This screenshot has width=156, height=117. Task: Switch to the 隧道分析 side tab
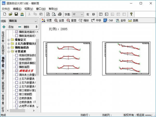pyautogui.click(x=3, y=74)
